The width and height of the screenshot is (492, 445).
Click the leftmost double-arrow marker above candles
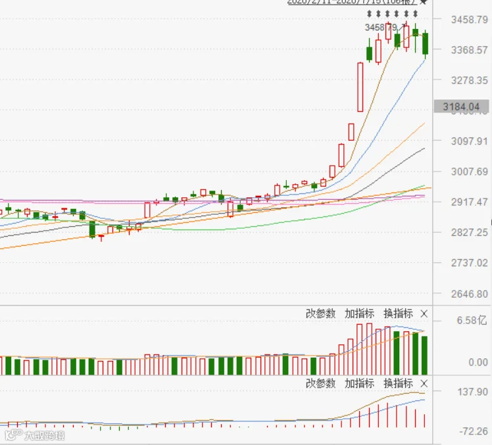coord(369,14)
